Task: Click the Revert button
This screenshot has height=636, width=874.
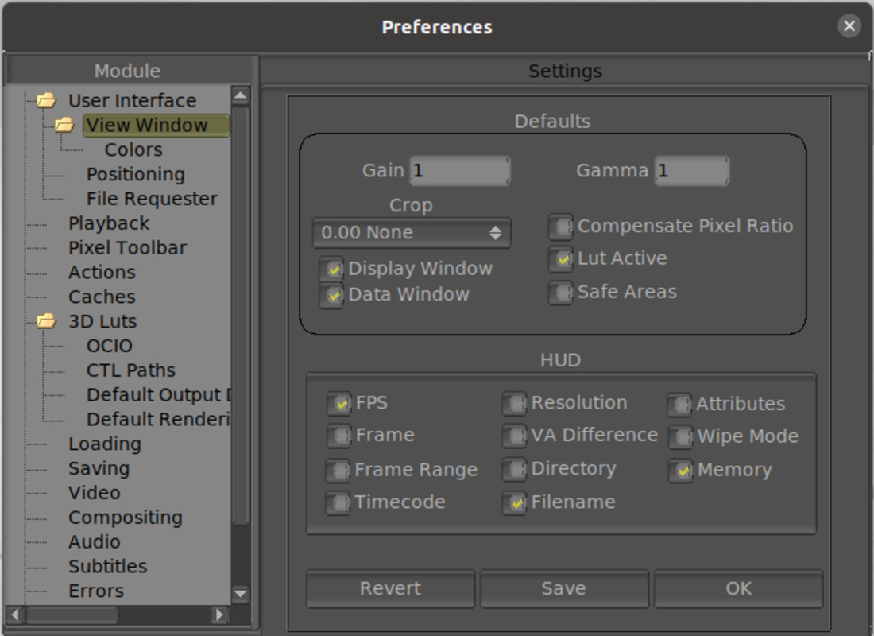Action: tap(390, 588)
